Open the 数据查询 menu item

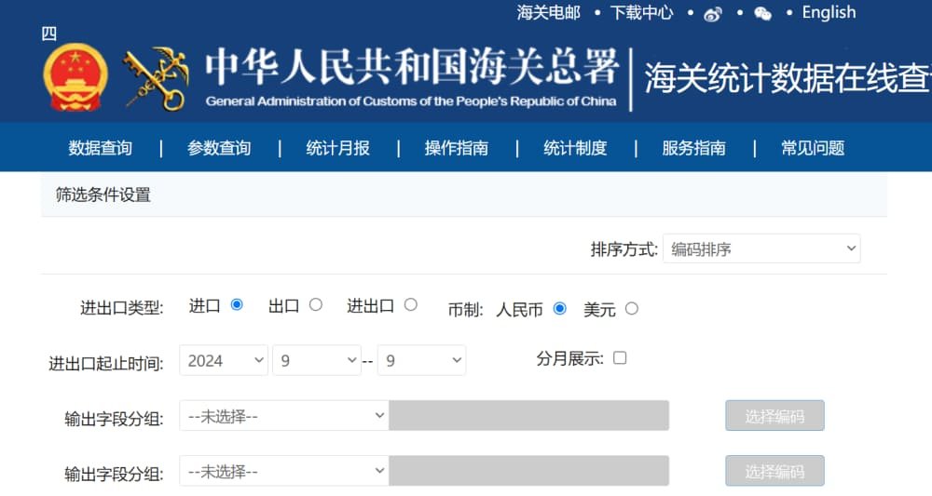tap(101, 148)
